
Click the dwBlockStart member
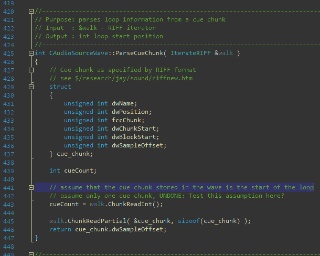pyautogui.click(x=134, y=137)
